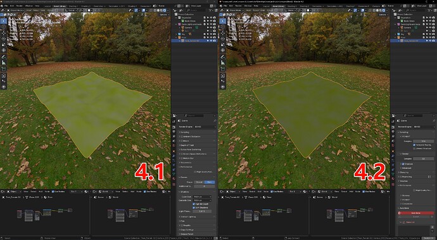The image size is (437, 240).
Task: Open World properties tab in 4.1 window
Action: point(174,145)
